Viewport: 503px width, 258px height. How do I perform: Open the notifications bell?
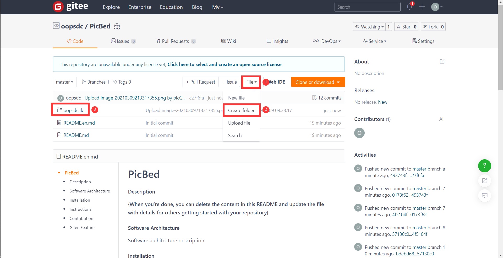[409, 7]
